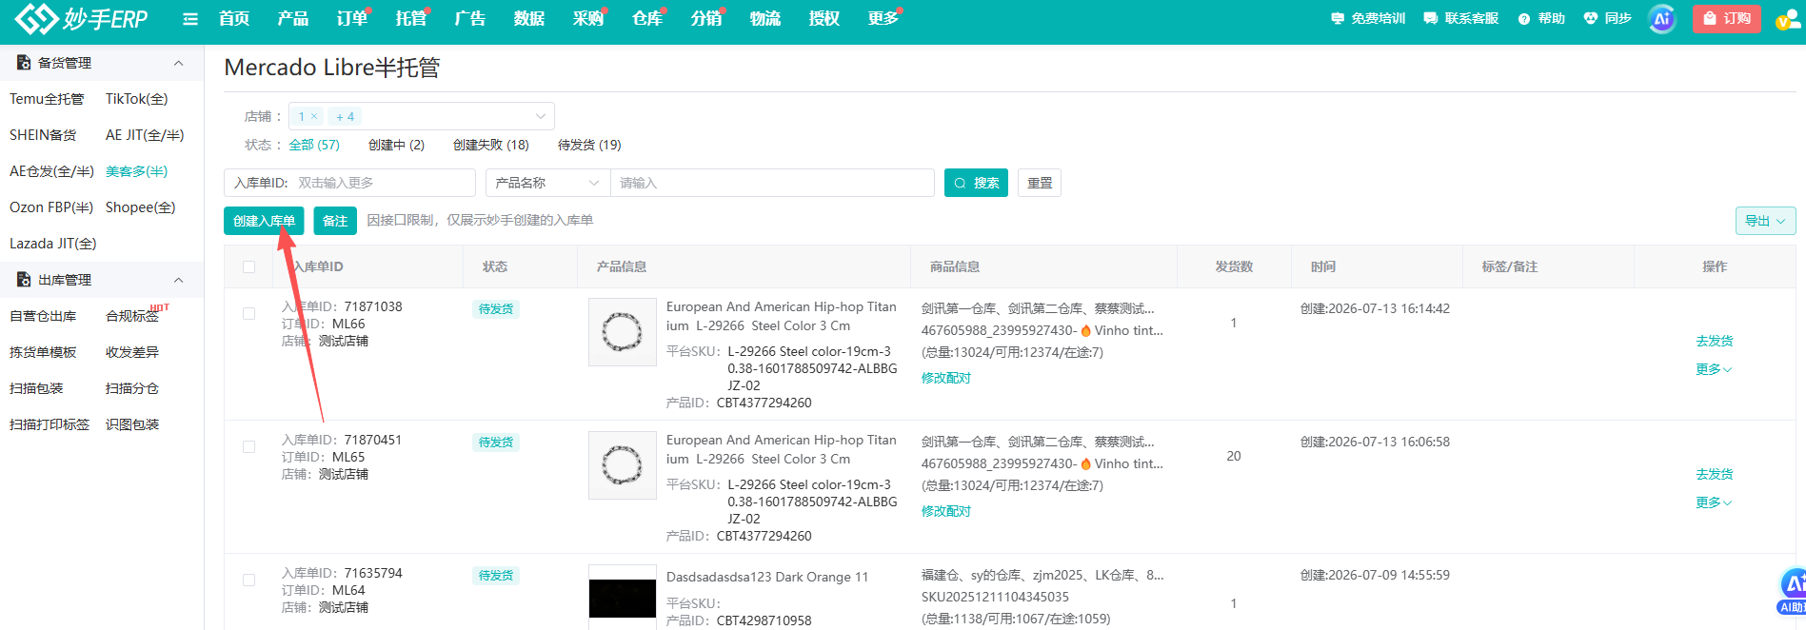This screenshot has height=630, width=1806.
Task: Click 去发货 for order ML66
Action: 1714,341
